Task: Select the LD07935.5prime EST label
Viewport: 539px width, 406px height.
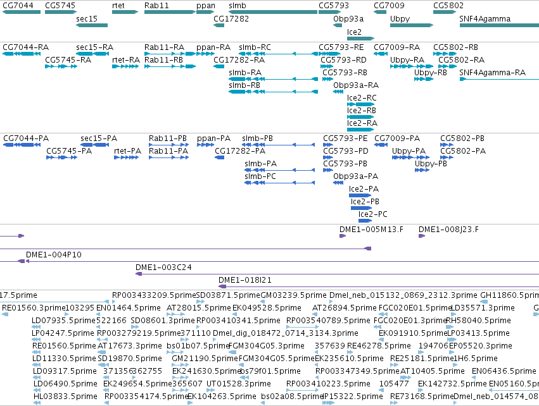Action: pos(63,320)
